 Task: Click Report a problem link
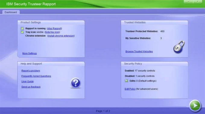click(x=31, y=71)
